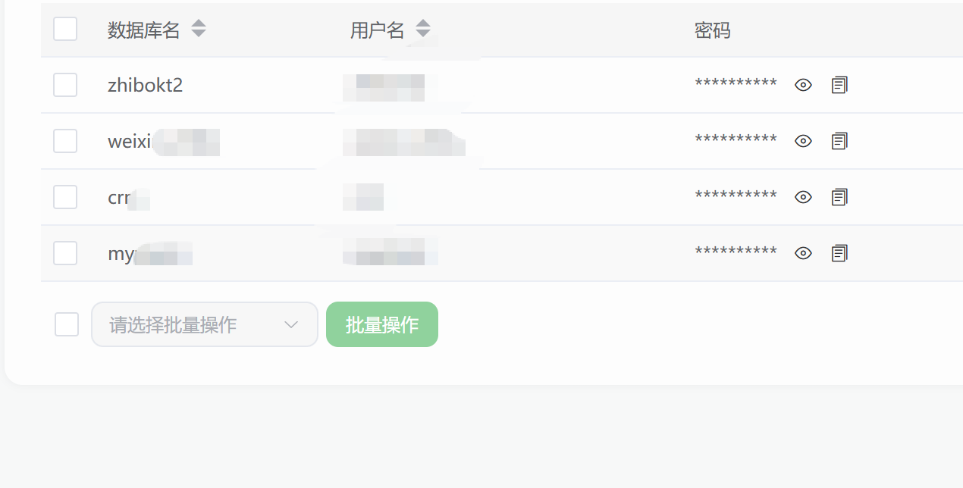Open the zhibokt2 database name
Image resolution: width=963 pixels, height=488 pixels.
tap(145, 85)
